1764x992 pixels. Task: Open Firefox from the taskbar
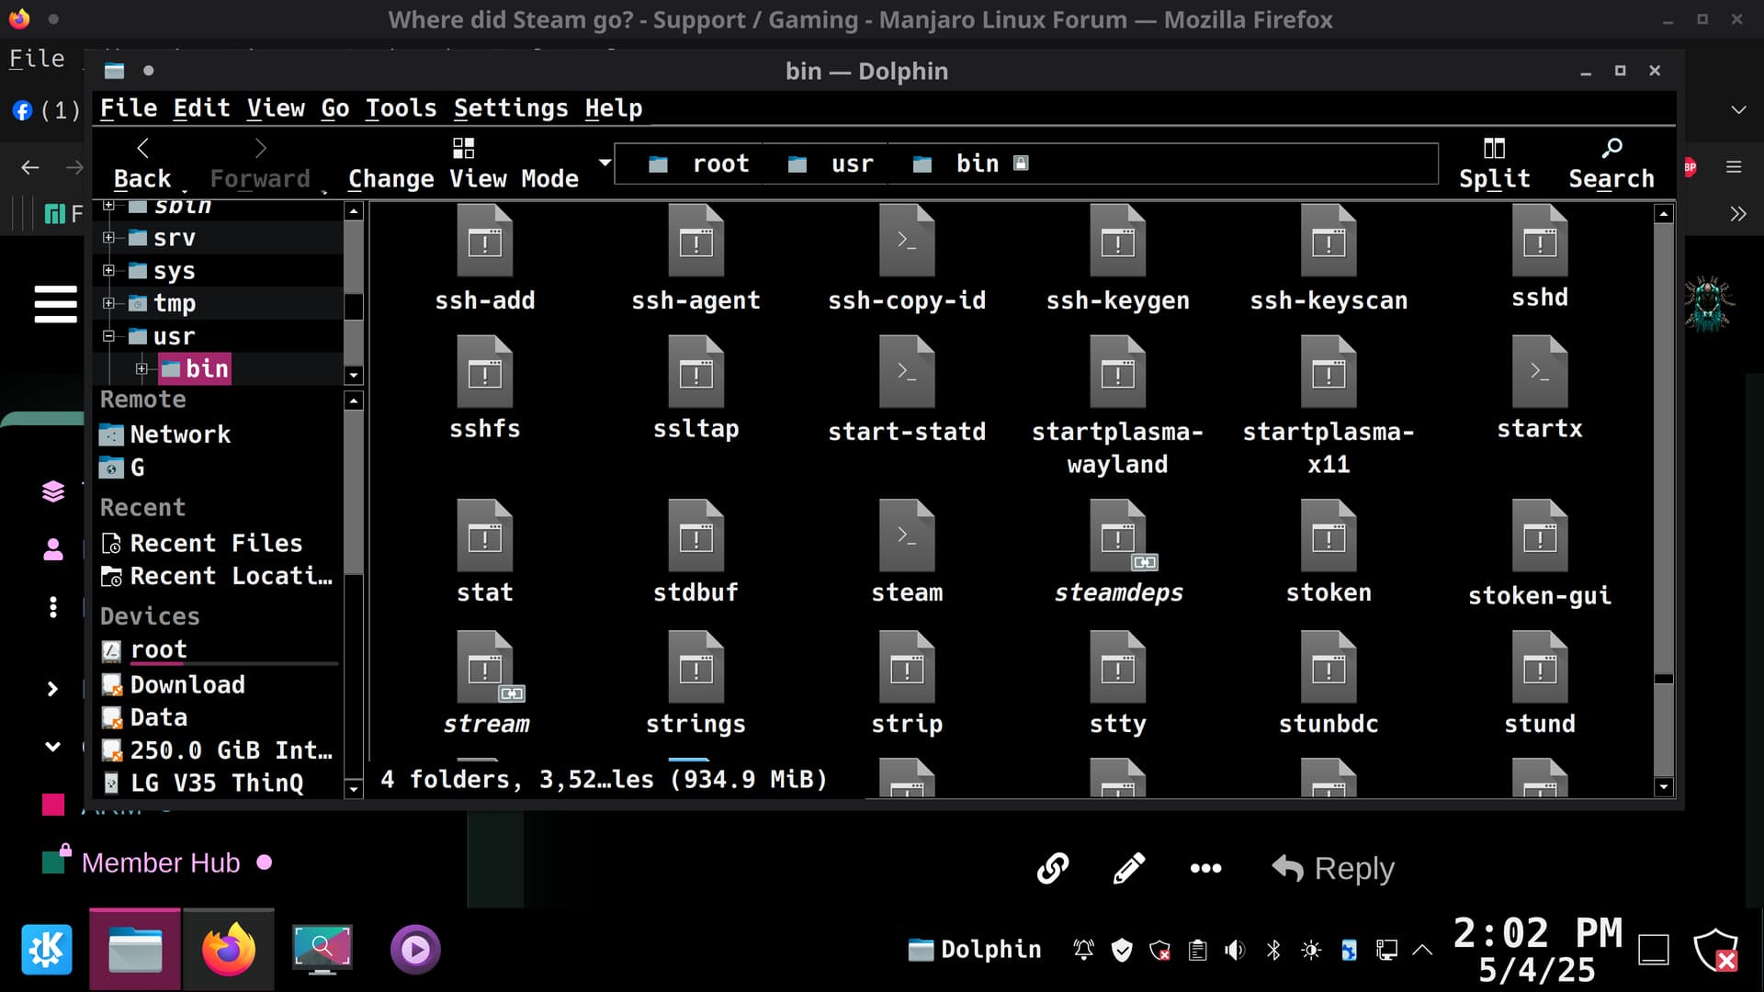click(228, 950)
